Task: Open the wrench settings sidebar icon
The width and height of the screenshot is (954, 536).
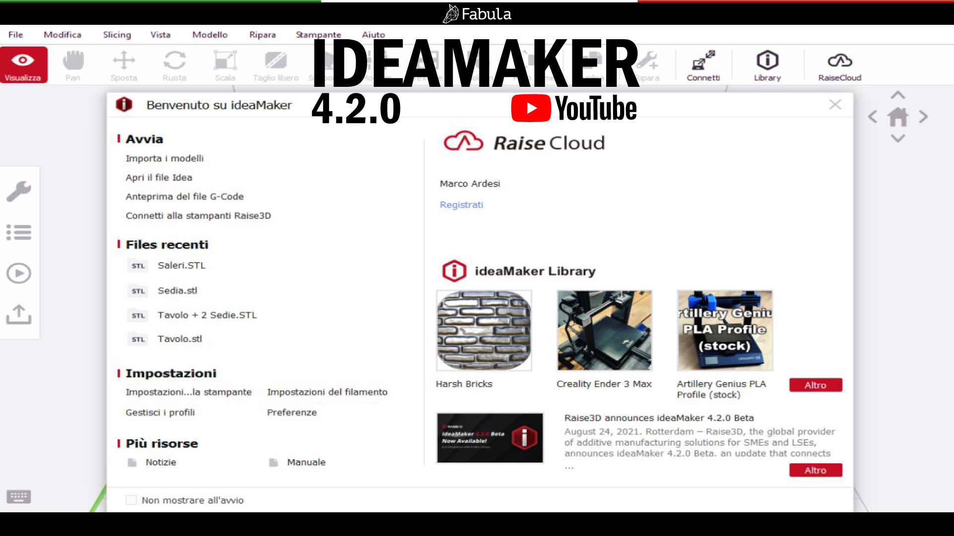Action: tap(19, 191)
